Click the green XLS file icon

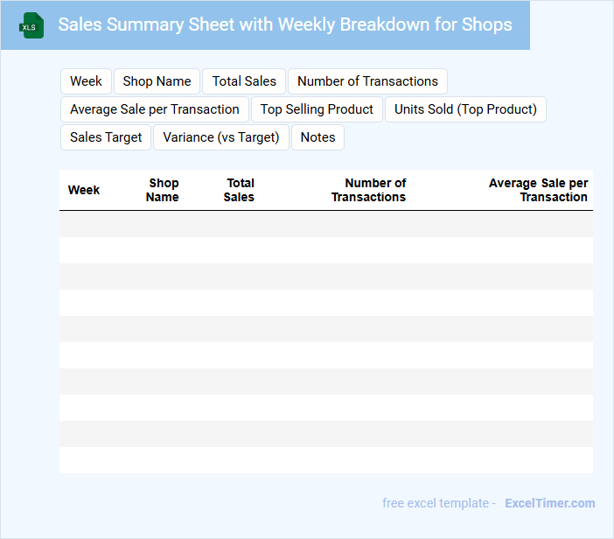coord(31,25)
